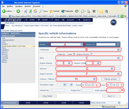Select PUNTO in the model list

(18, 44)
